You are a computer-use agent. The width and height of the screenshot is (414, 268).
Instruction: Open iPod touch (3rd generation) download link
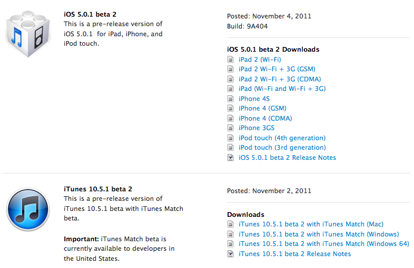[282, 147]
